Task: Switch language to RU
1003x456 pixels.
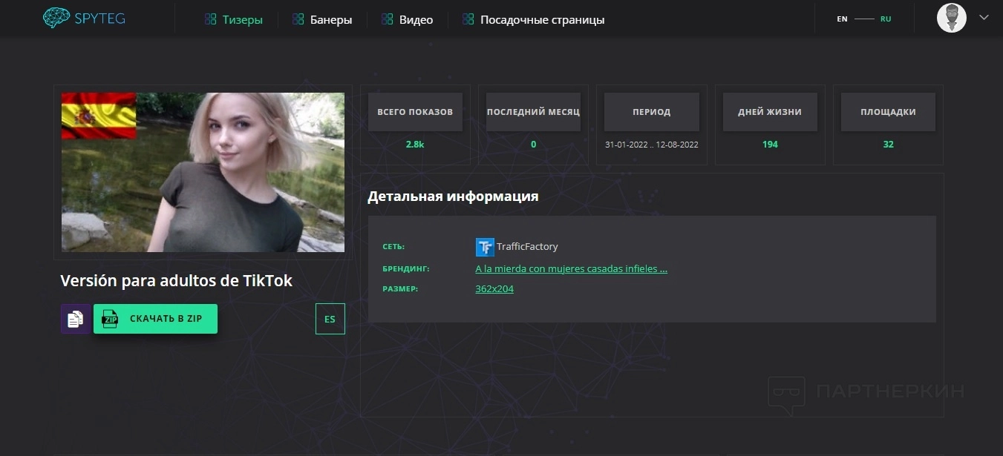Action: (x=886, y=19)
